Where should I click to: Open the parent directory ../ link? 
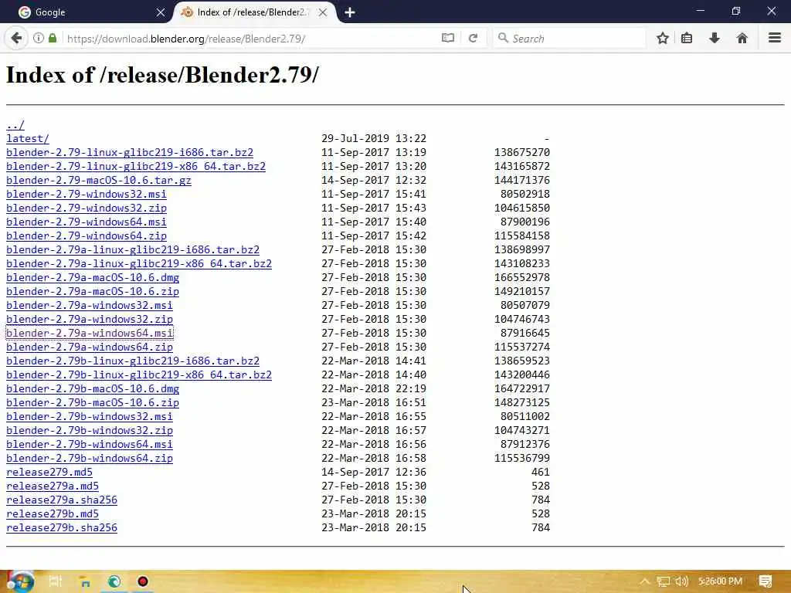click(15, 124)
